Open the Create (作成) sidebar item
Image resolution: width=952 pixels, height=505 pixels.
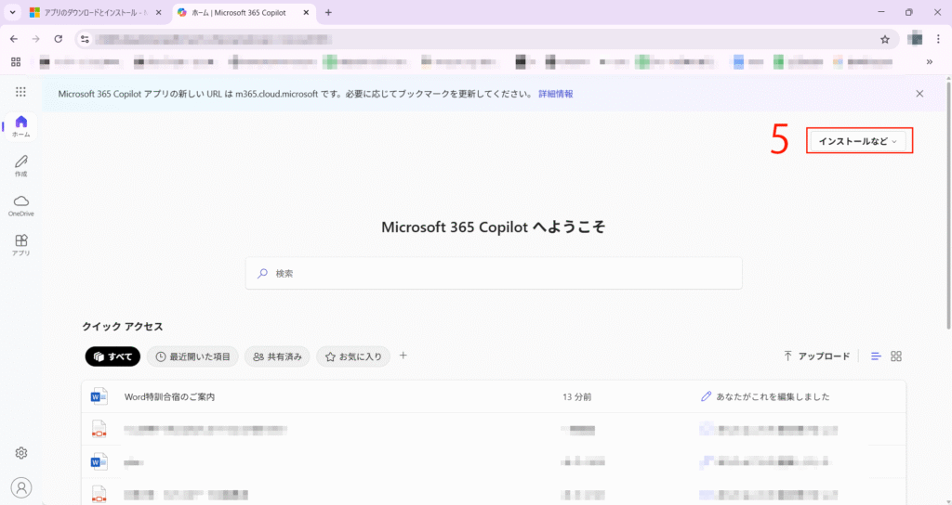point(21,165)
